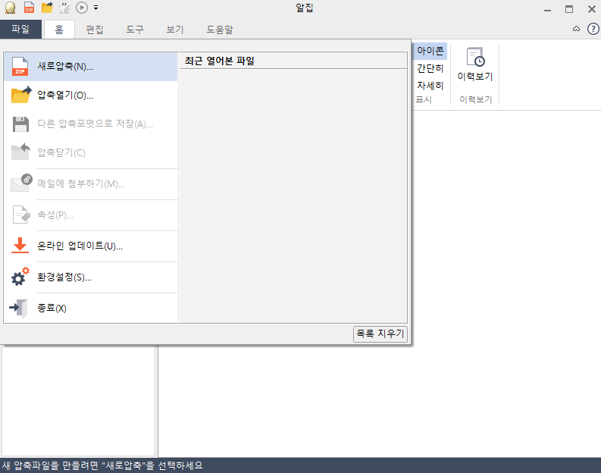Click the fourth quick-access toolbar icon
Image resolution: width=601 pixels, height=473 pixels.
point(64,8)
